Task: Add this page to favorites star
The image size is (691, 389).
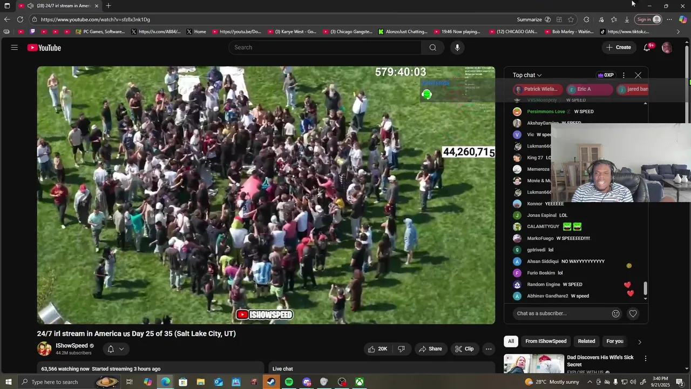Action: coord(571,19)
